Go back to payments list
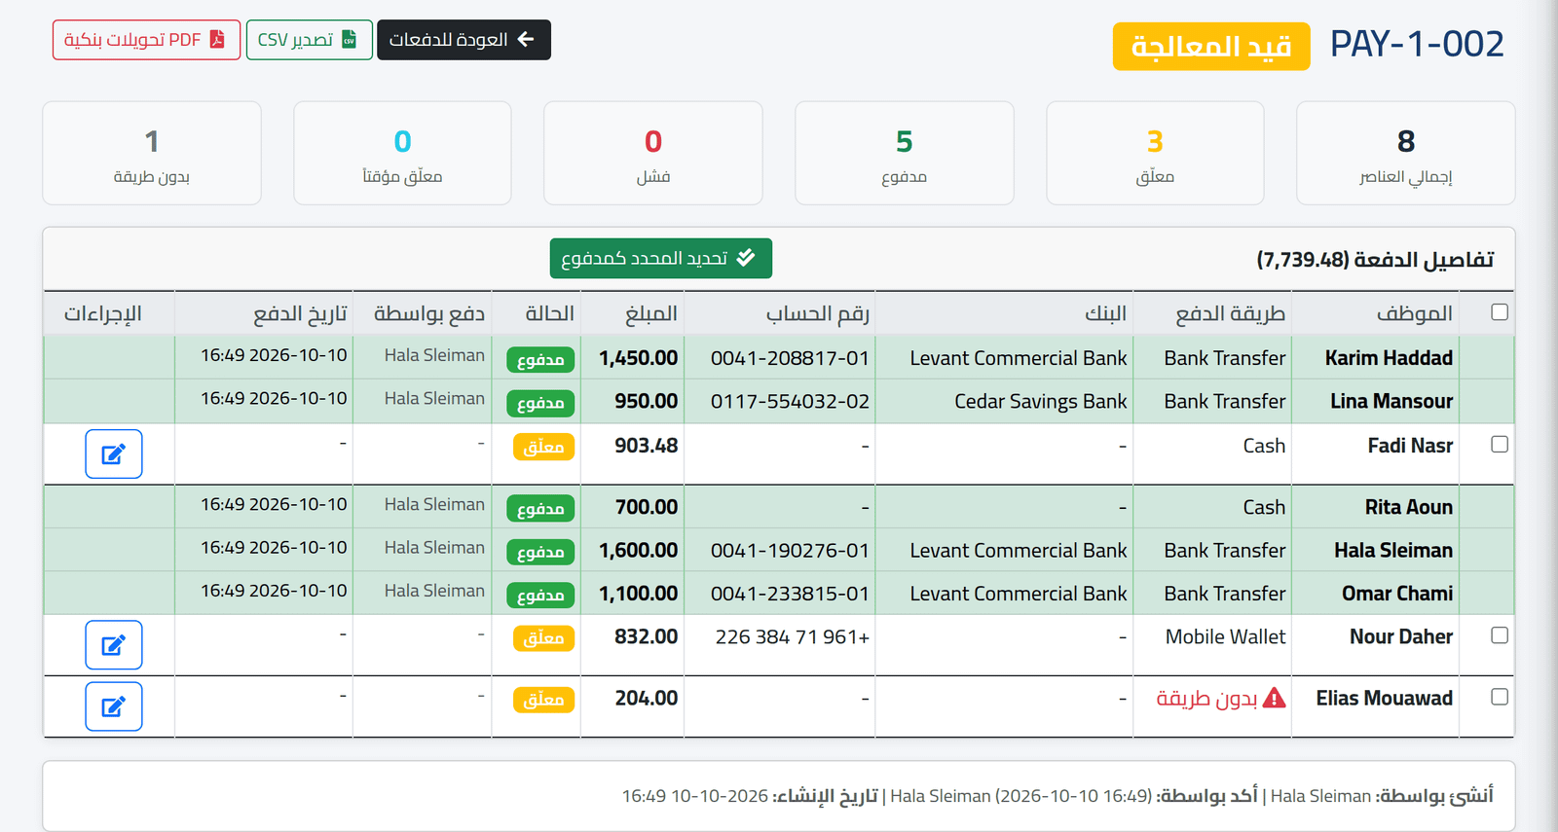Viewport: 1558px width, 832px height. pos(464,40)
